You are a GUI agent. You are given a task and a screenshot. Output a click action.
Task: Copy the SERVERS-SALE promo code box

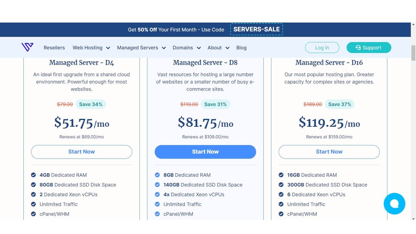(256, 29)
